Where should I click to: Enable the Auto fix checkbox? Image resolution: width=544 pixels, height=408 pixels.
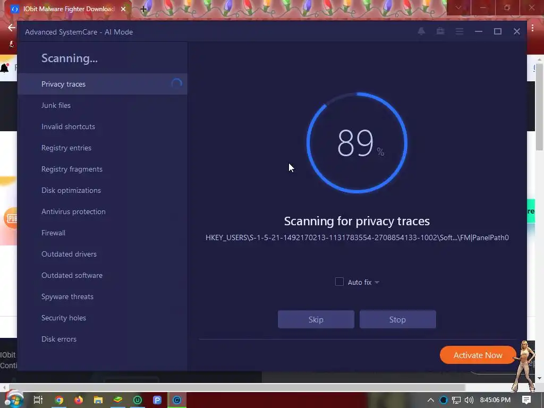(339, 282)
